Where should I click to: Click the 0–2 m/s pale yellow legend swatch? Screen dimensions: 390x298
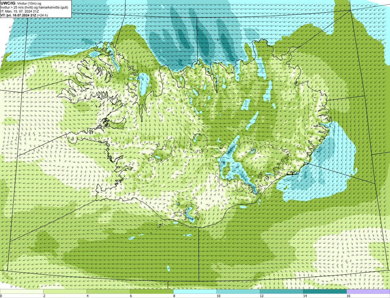[x=22, y=292]
